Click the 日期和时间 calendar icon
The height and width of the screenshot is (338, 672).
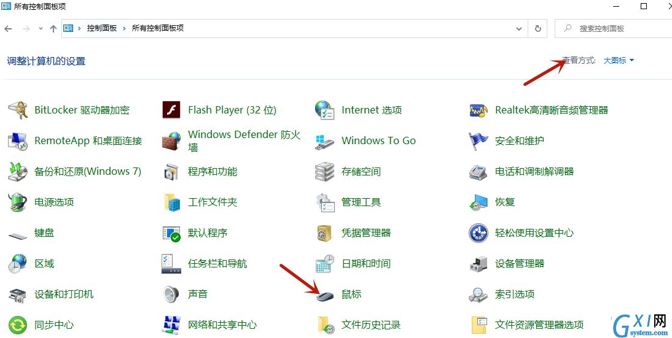click(x=324, y=264)
